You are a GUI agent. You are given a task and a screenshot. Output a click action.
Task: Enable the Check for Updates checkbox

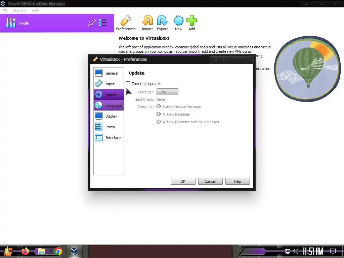(x=128, y=83)
